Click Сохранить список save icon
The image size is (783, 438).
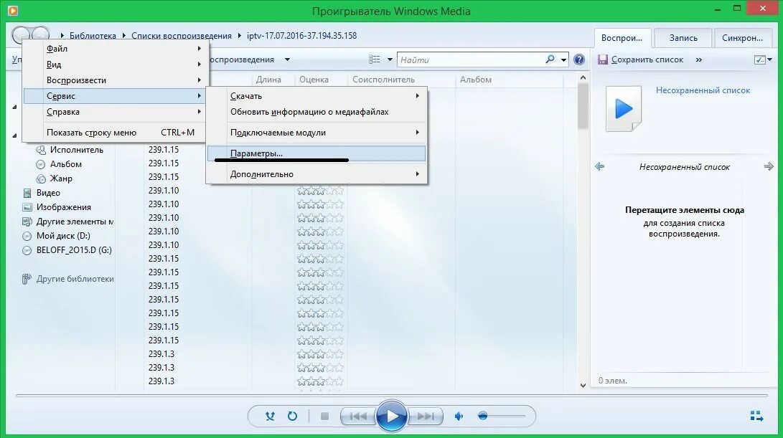coord(603,60)
